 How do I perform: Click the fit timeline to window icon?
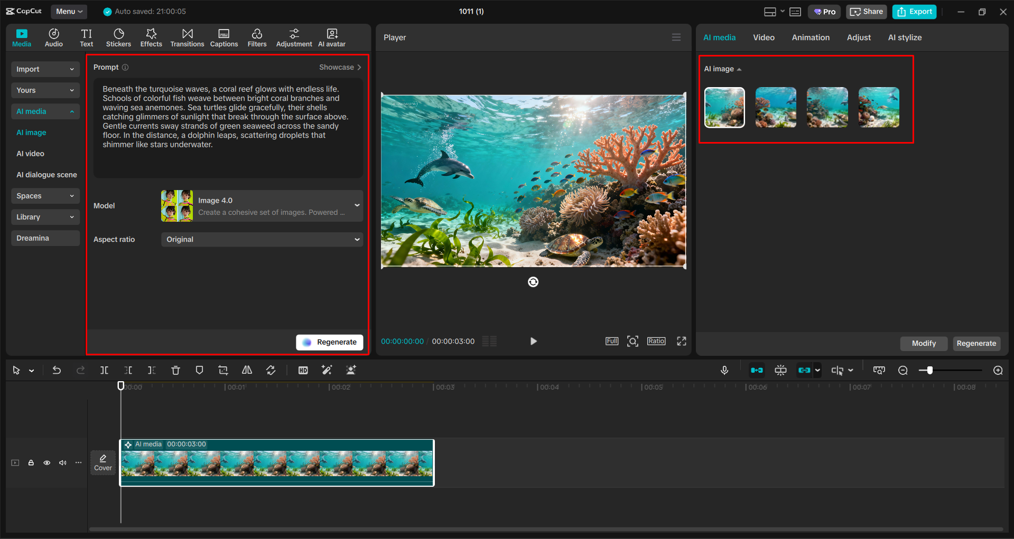[879, 370]
